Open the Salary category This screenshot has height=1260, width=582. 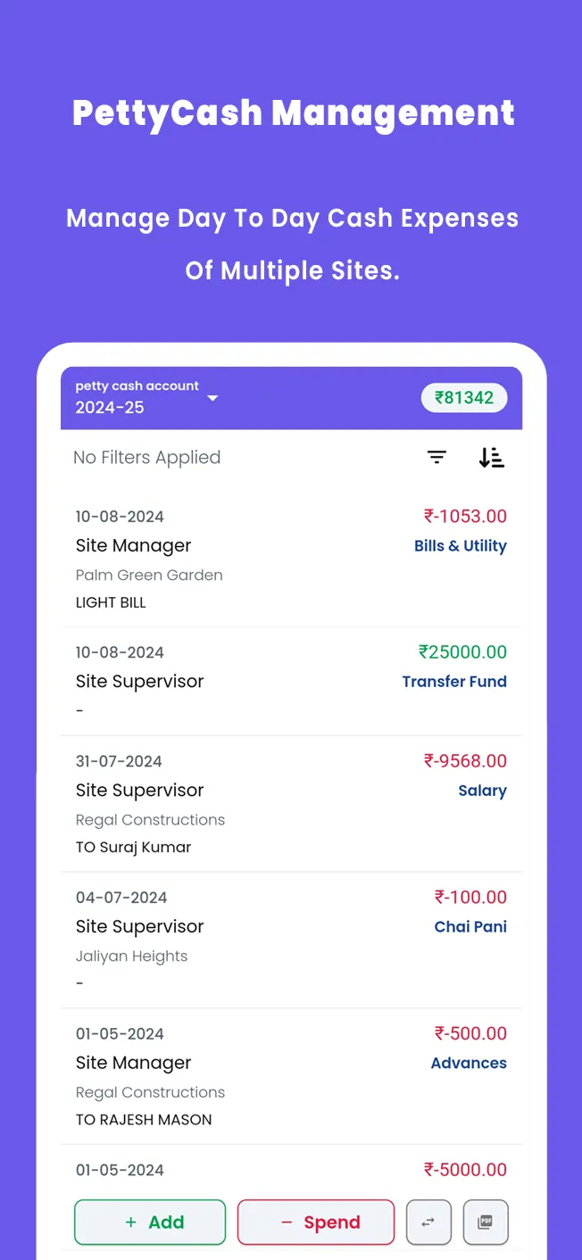click(x=483, y=790)
